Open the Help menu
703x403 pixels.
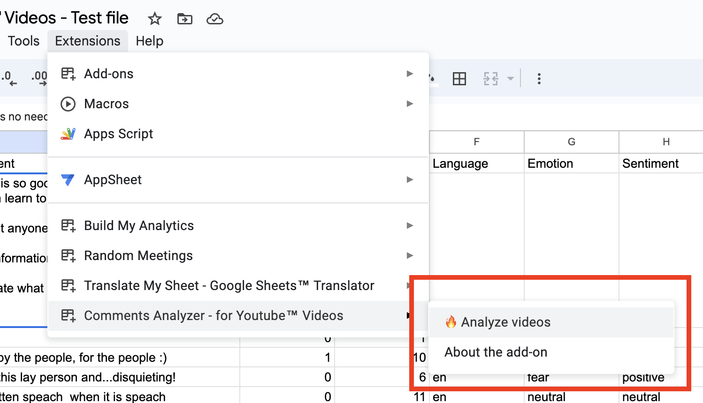click(149, 41)
